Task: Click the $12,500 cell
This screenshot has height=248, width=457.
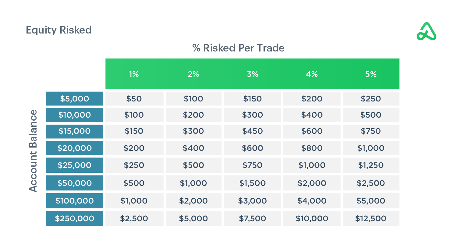Action: pyautogui.click(x=371, y=218)
